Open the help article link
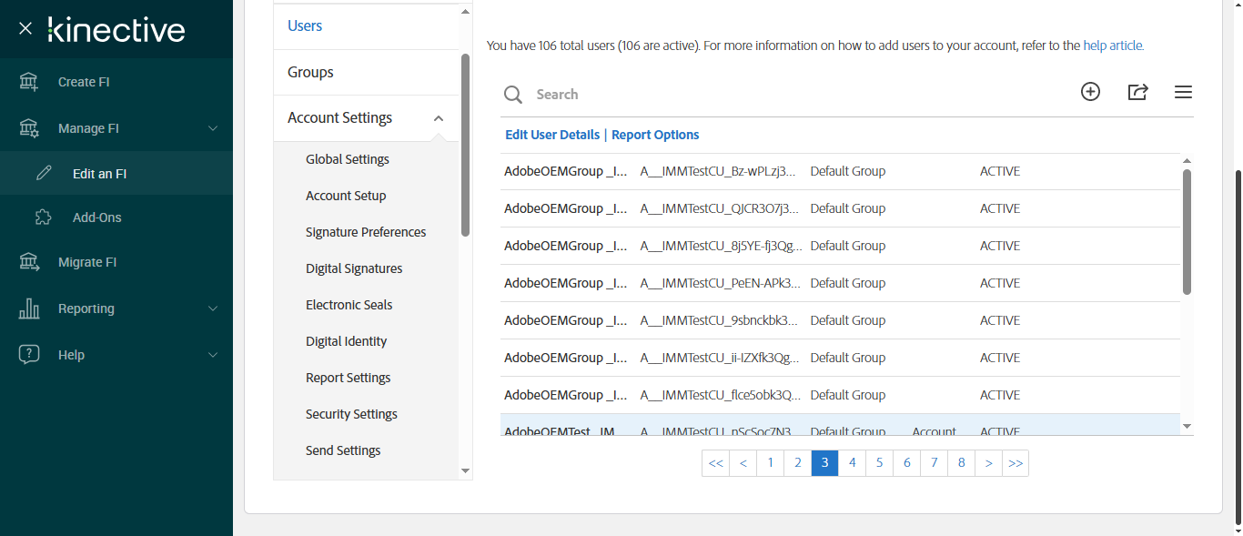The height and width of the screenshot is (536, 1243). [1113, 46]
